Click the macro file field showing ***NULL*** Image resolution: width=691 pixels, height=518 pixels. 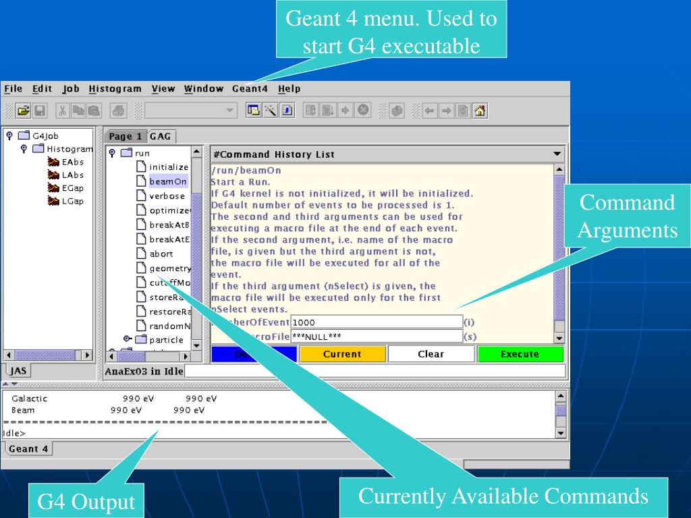click(x=377, y=337)
